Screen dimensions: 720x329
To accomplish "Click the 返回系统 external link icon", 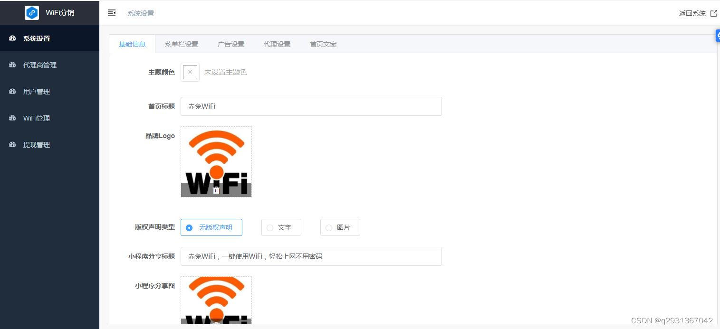I will (713, 13).
